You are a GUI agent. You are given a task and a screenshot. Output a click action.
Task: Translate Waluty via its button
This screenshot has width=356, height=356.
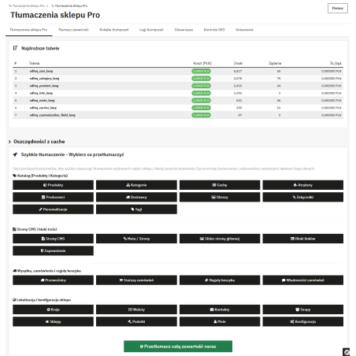(136, 310)
